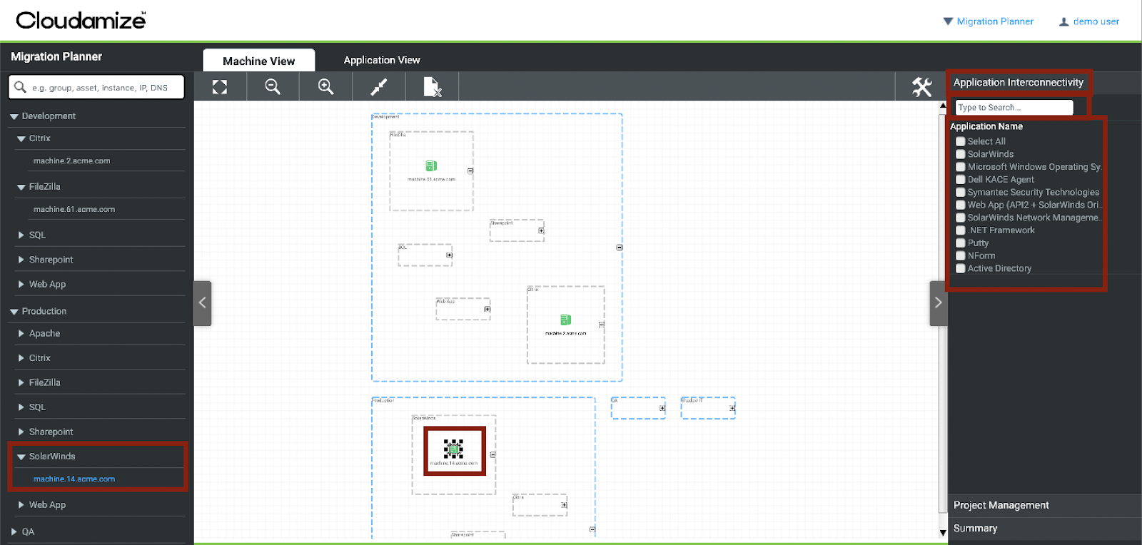Image resolution: width=1142 pixels, height=545 pixels.
Task: Click the green server icon in Citrix group
Action: (565, 320)
